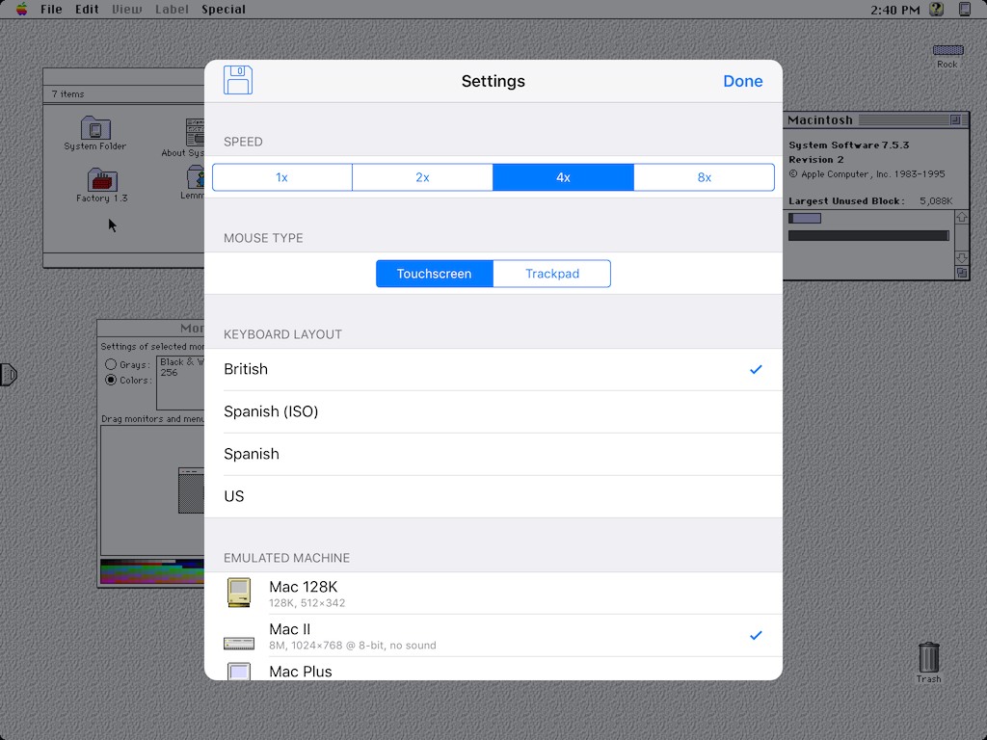This screenshot has width=987, height=740.
Task: Open the View menu
Action: point(126,10)
